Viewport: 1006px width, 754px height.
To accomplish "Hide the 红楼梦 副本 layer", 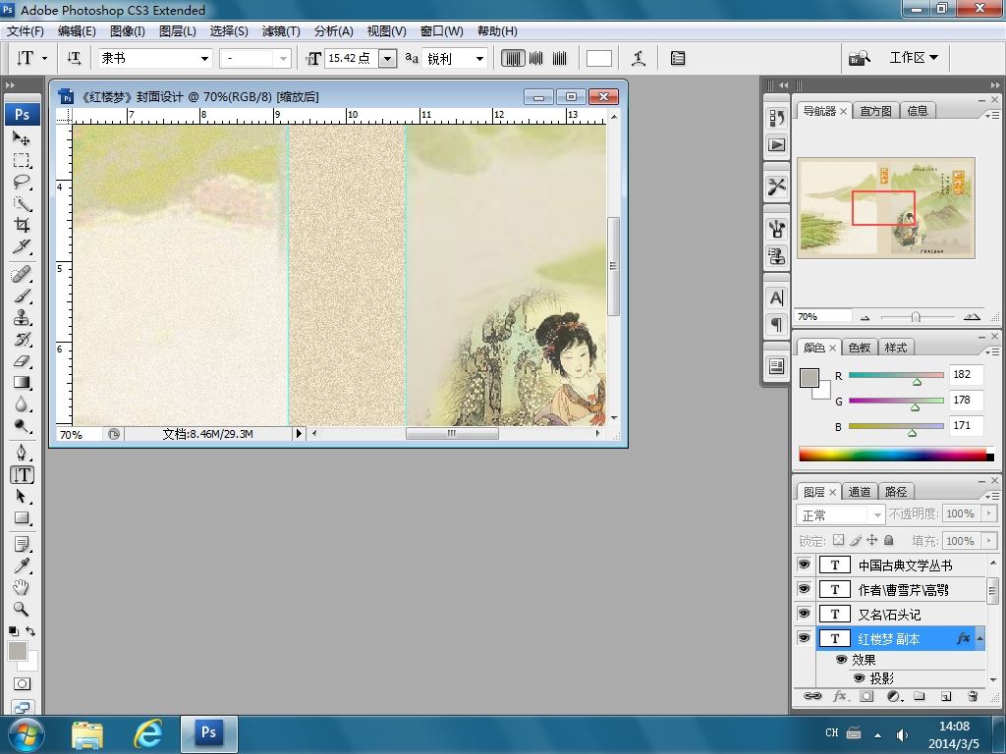I will pos(804,638).
